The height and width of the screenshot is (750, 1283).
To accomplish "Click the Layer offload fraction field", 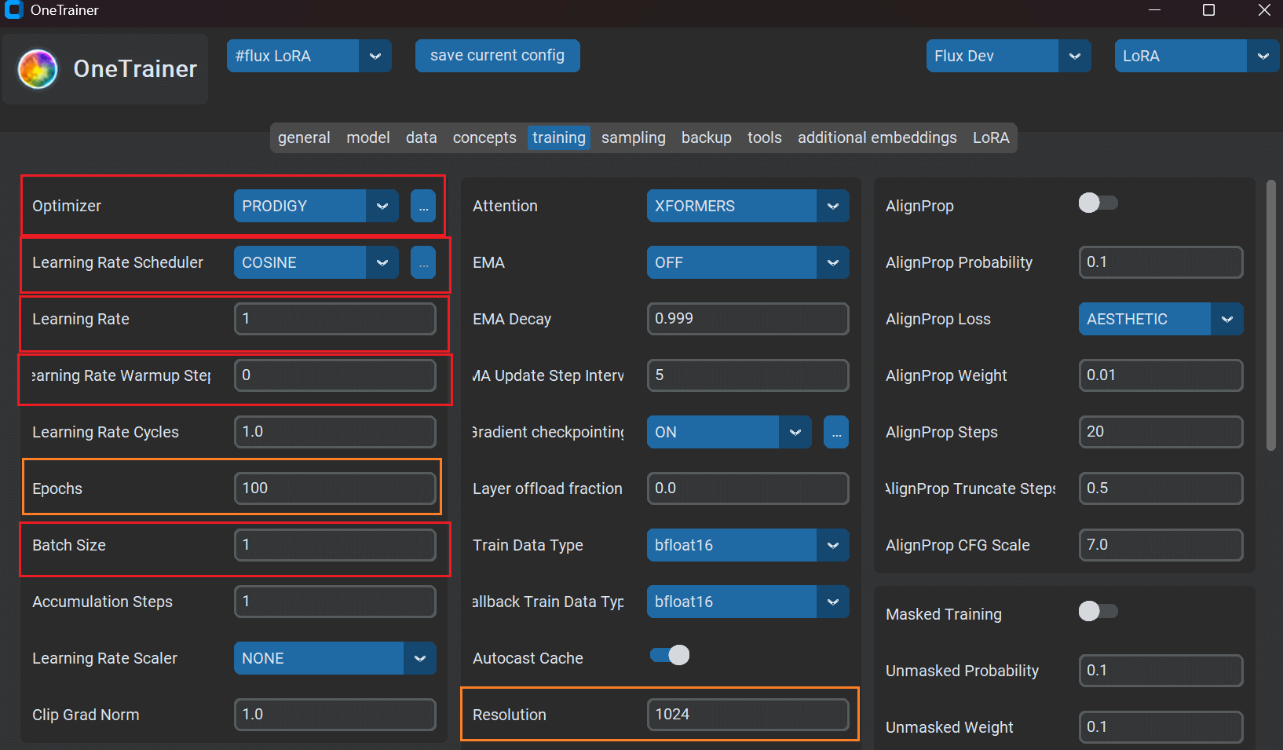I will (748, 488).
